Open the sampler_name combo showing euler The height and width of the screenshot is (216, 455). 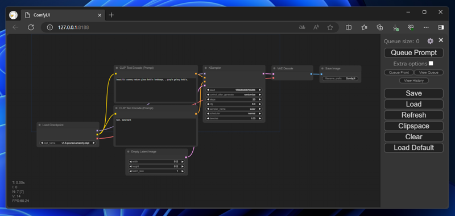(234, 109)
